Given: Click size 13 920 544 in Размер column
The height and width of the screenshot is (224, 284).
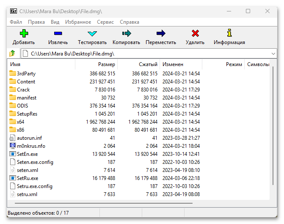Looking at the screenshot, I should (x=104, y=154).
